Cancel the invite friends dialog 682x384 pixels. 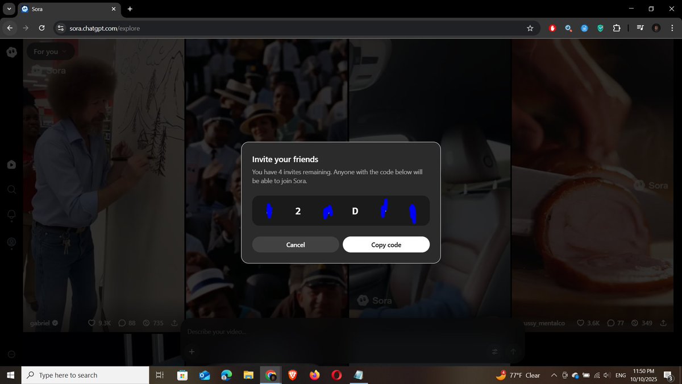(x=296, y=245)
